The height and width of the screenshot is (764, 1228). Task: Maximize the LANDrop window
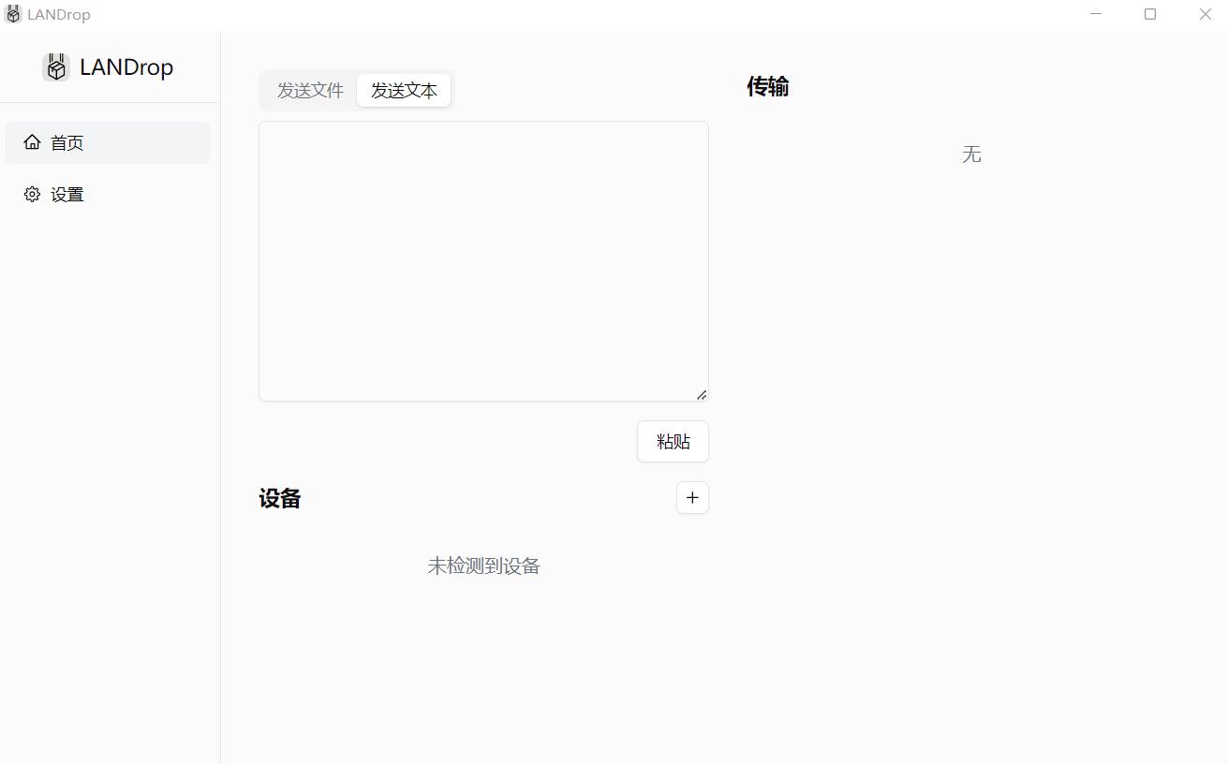[1150, 14]
